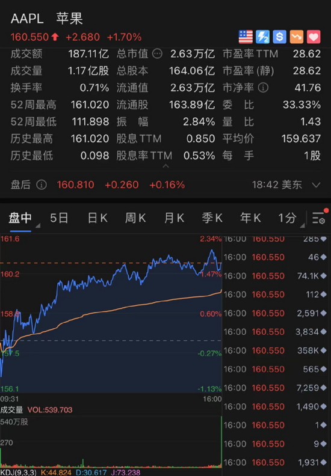Open the 盘后 info icon
Screen dimensions: 331x476
tap(42, 185)
